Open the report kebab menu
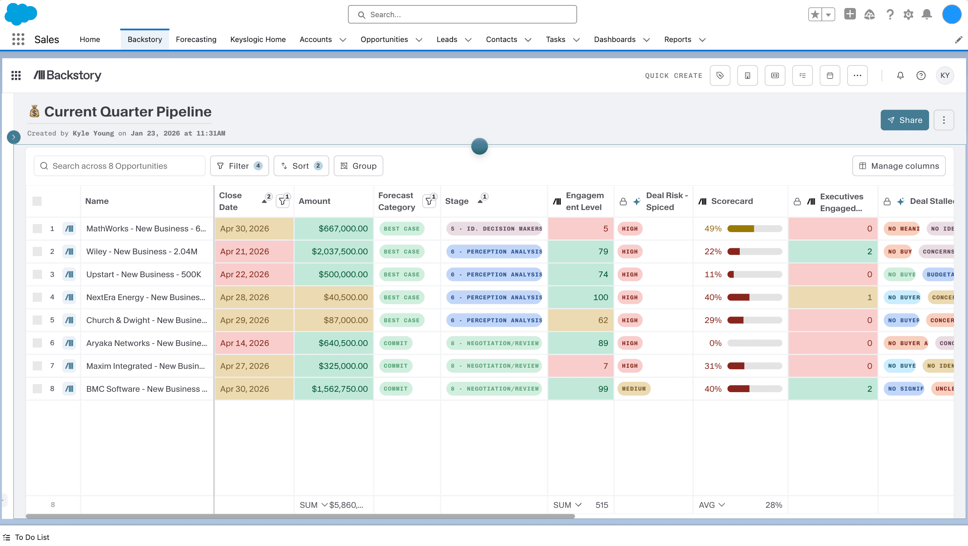 [944, 120]
